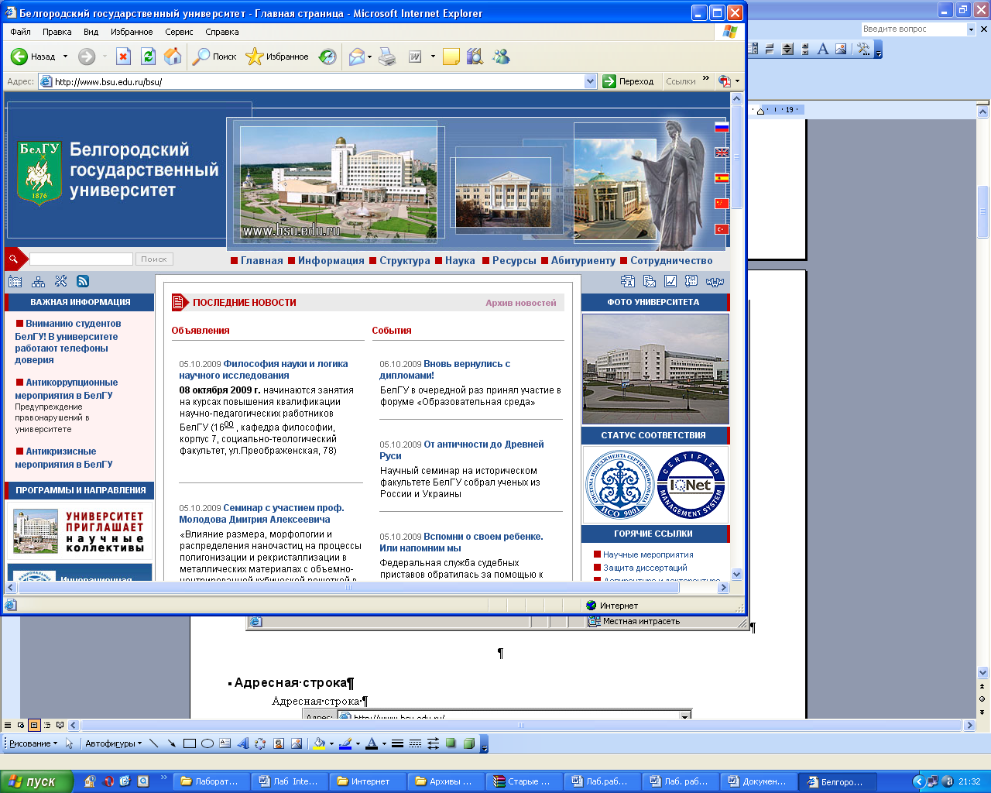Select the British flag language icon

[x=722, y=153]
